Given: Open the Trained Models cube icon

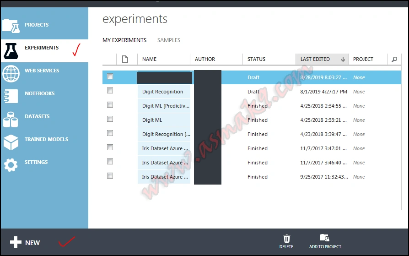Looking at the screenshot, I should [11, 142].
